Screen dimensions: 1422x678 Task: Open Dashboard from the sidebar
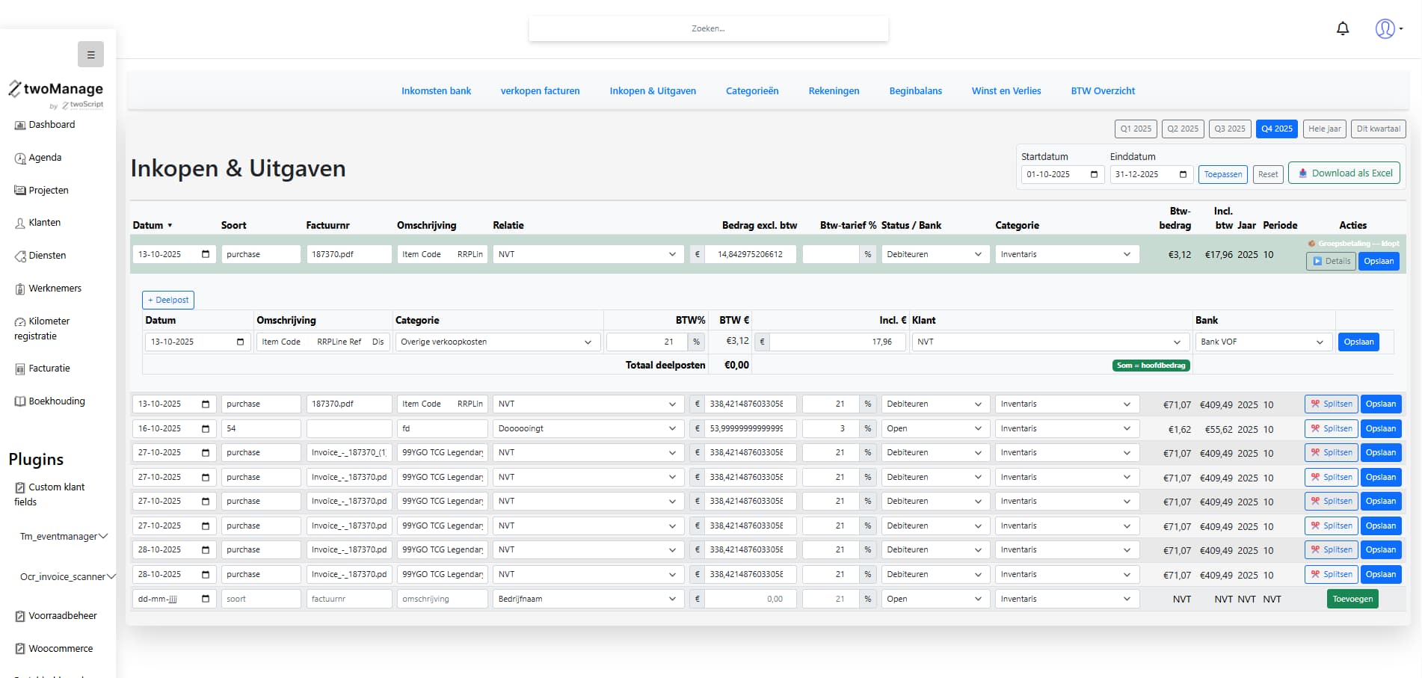click(52, 125)
